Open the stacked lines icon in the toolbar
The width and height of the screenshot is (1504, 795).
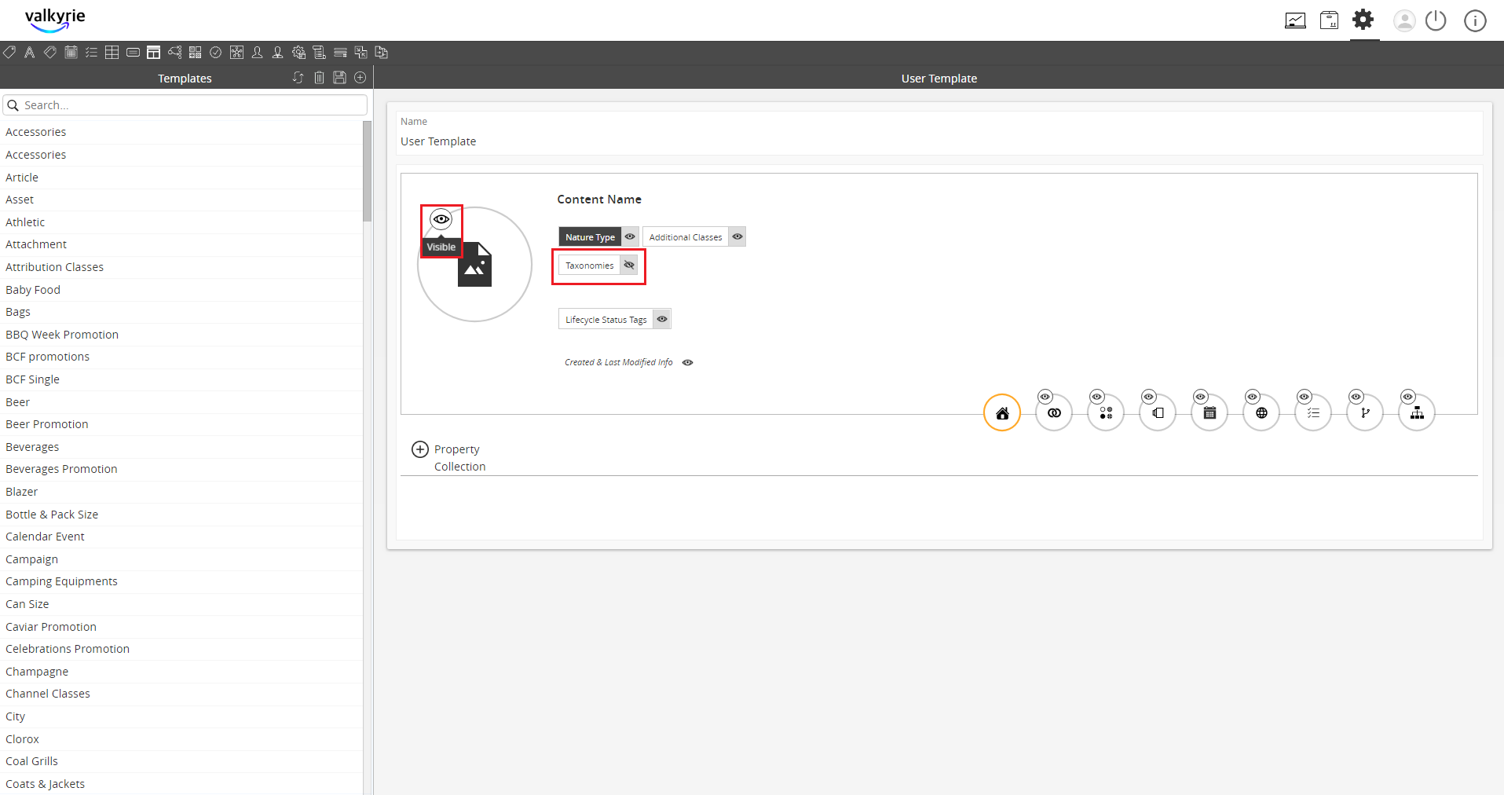(x=340, y=53)
